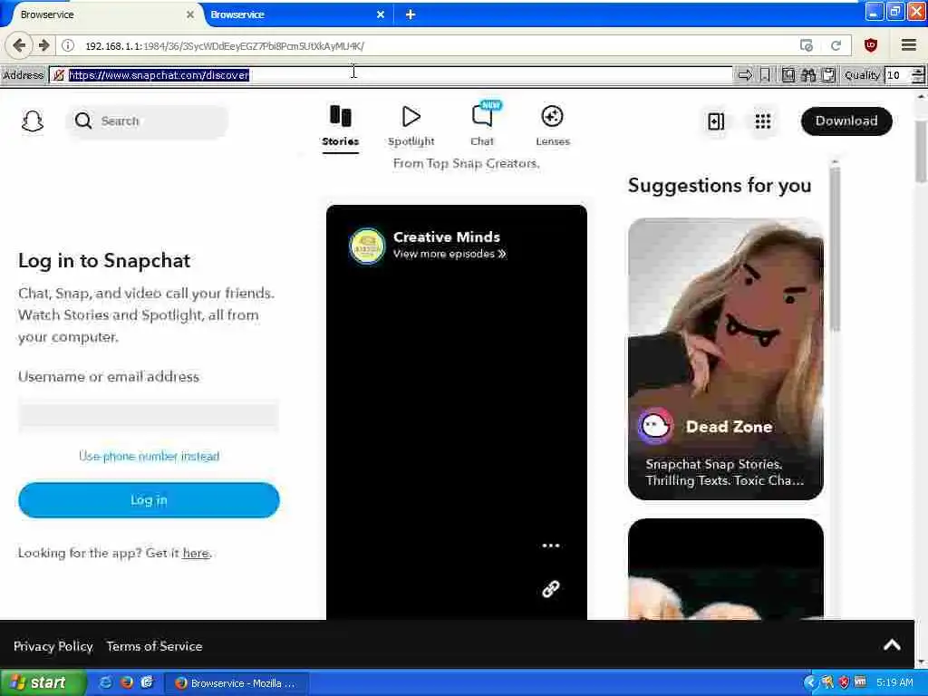Click the Snapchat Search box
Screen dimensions: 928x696
(x=148, y=121)
